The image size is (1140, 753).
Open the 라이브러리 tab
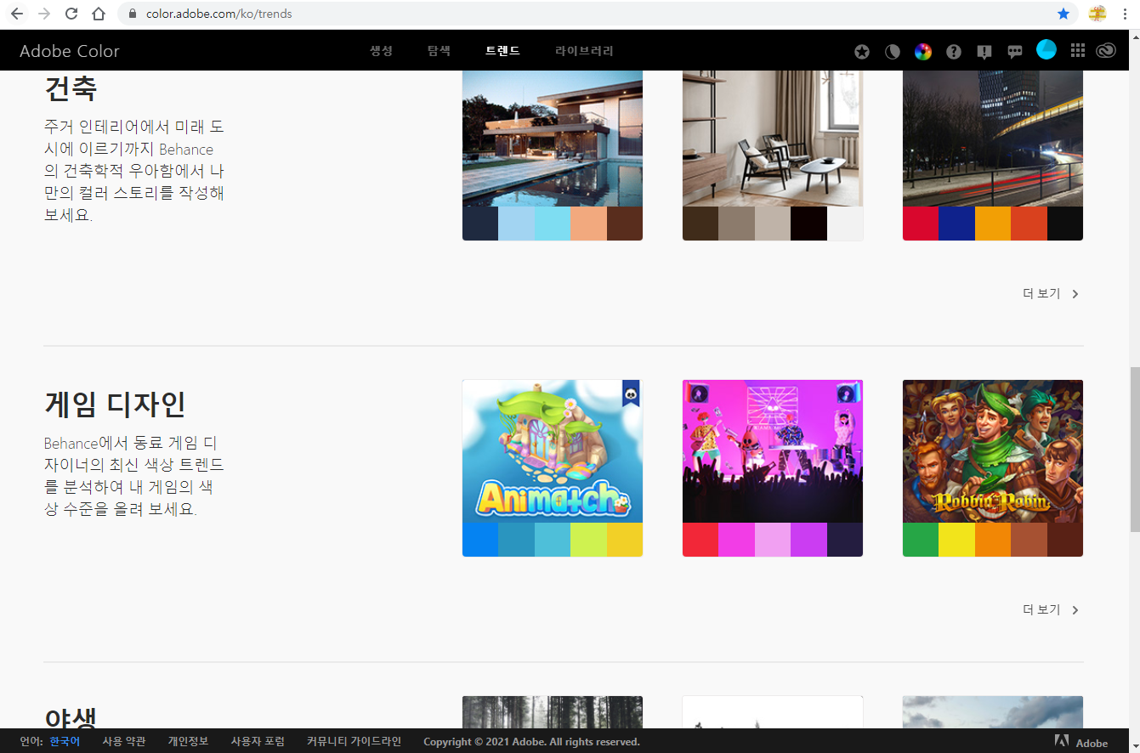click(584, 51)
